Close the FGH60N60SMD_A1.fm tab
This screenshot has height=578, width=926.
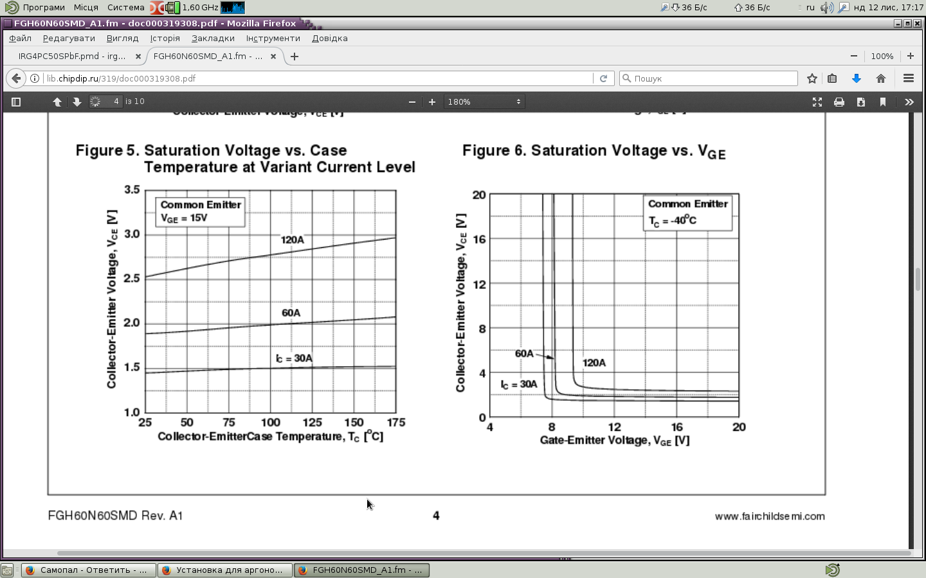[x=273, y=57]
